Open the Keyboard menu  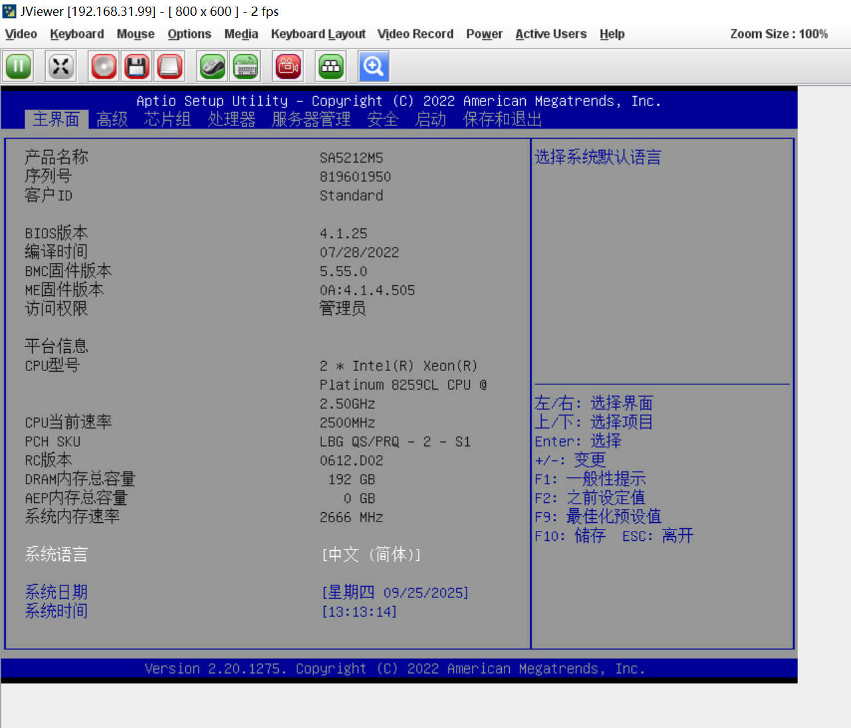pos(77,34)
